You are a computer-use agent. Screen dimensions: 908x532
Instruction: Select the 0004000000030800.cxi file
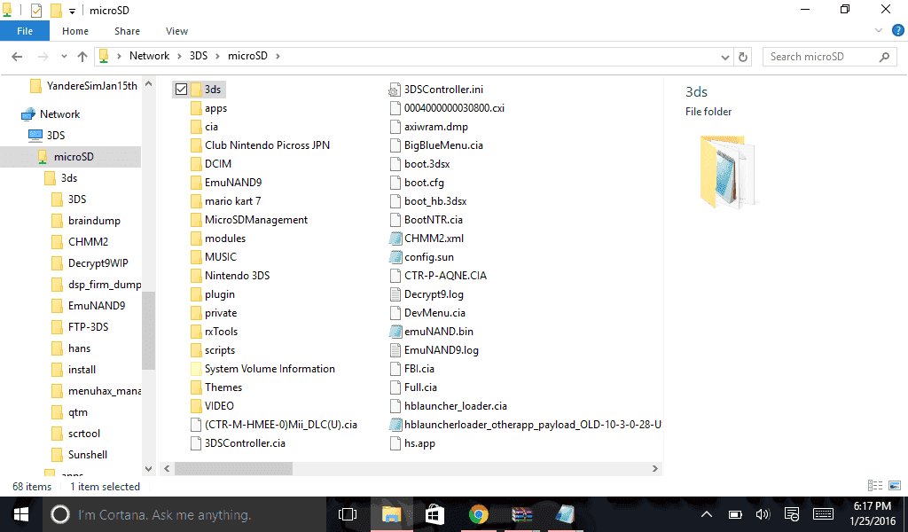[x=454, y=108]
